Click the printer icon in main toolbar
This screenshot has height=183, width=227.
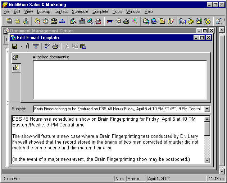126,21
